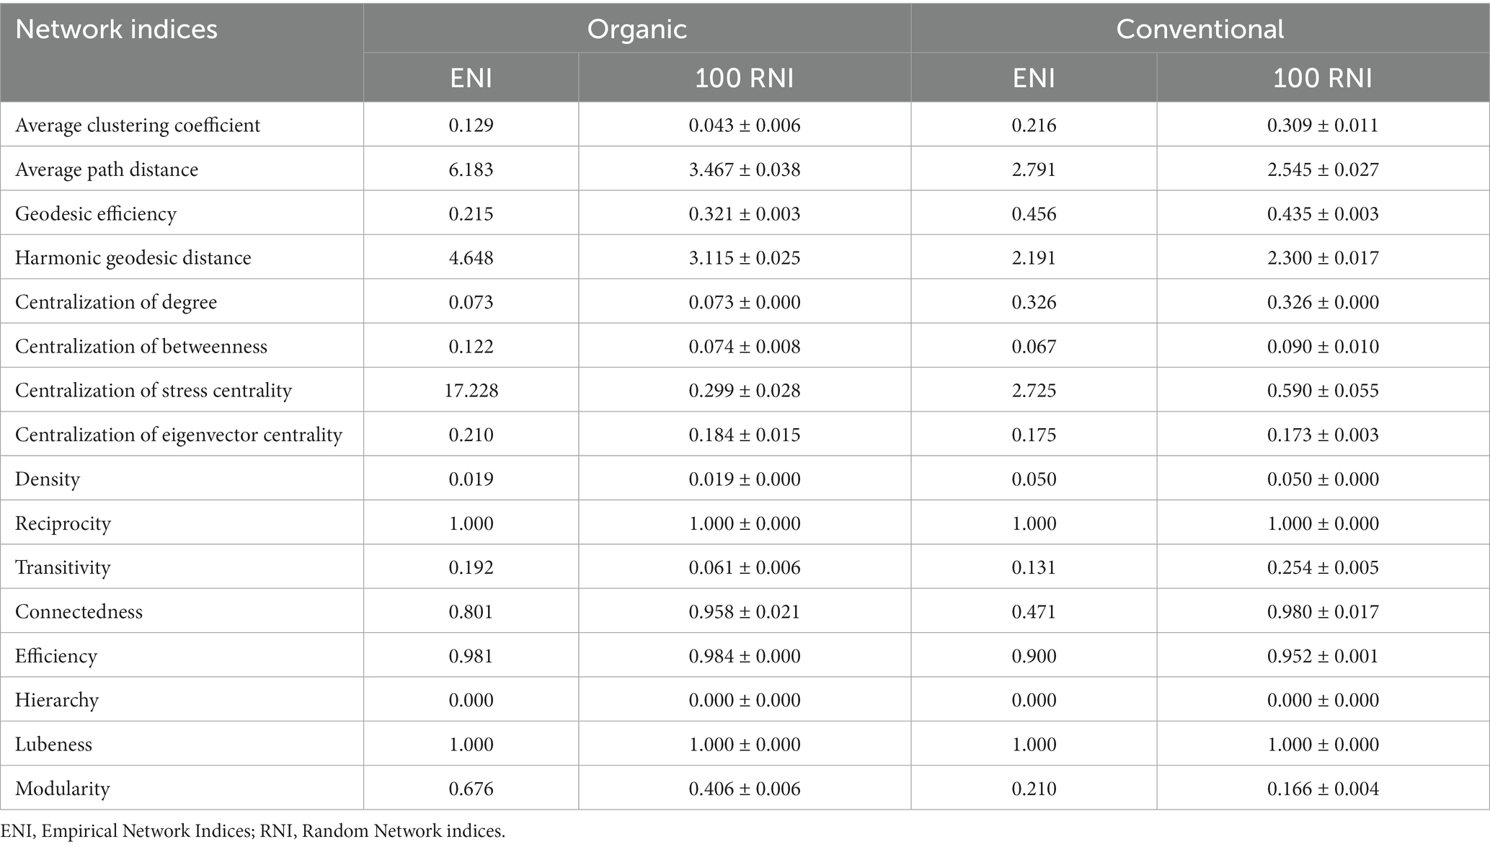Screen dimensions: 1490x847
Task: Select the Hierarchy row label
Action: 57,700
